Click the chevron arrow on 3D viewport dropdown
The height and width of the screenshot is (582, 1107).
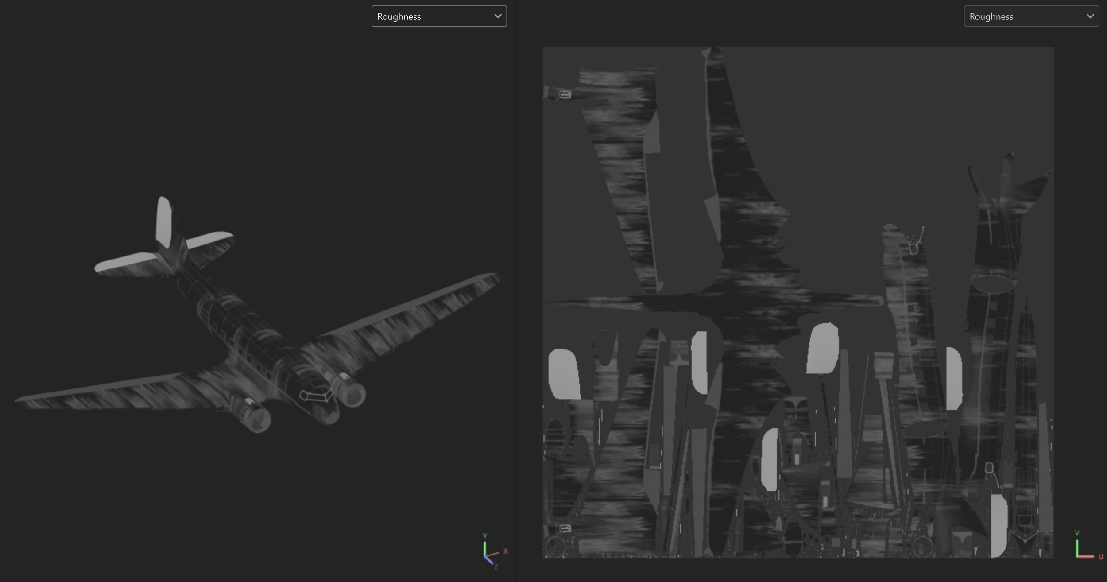coord(498,16)
